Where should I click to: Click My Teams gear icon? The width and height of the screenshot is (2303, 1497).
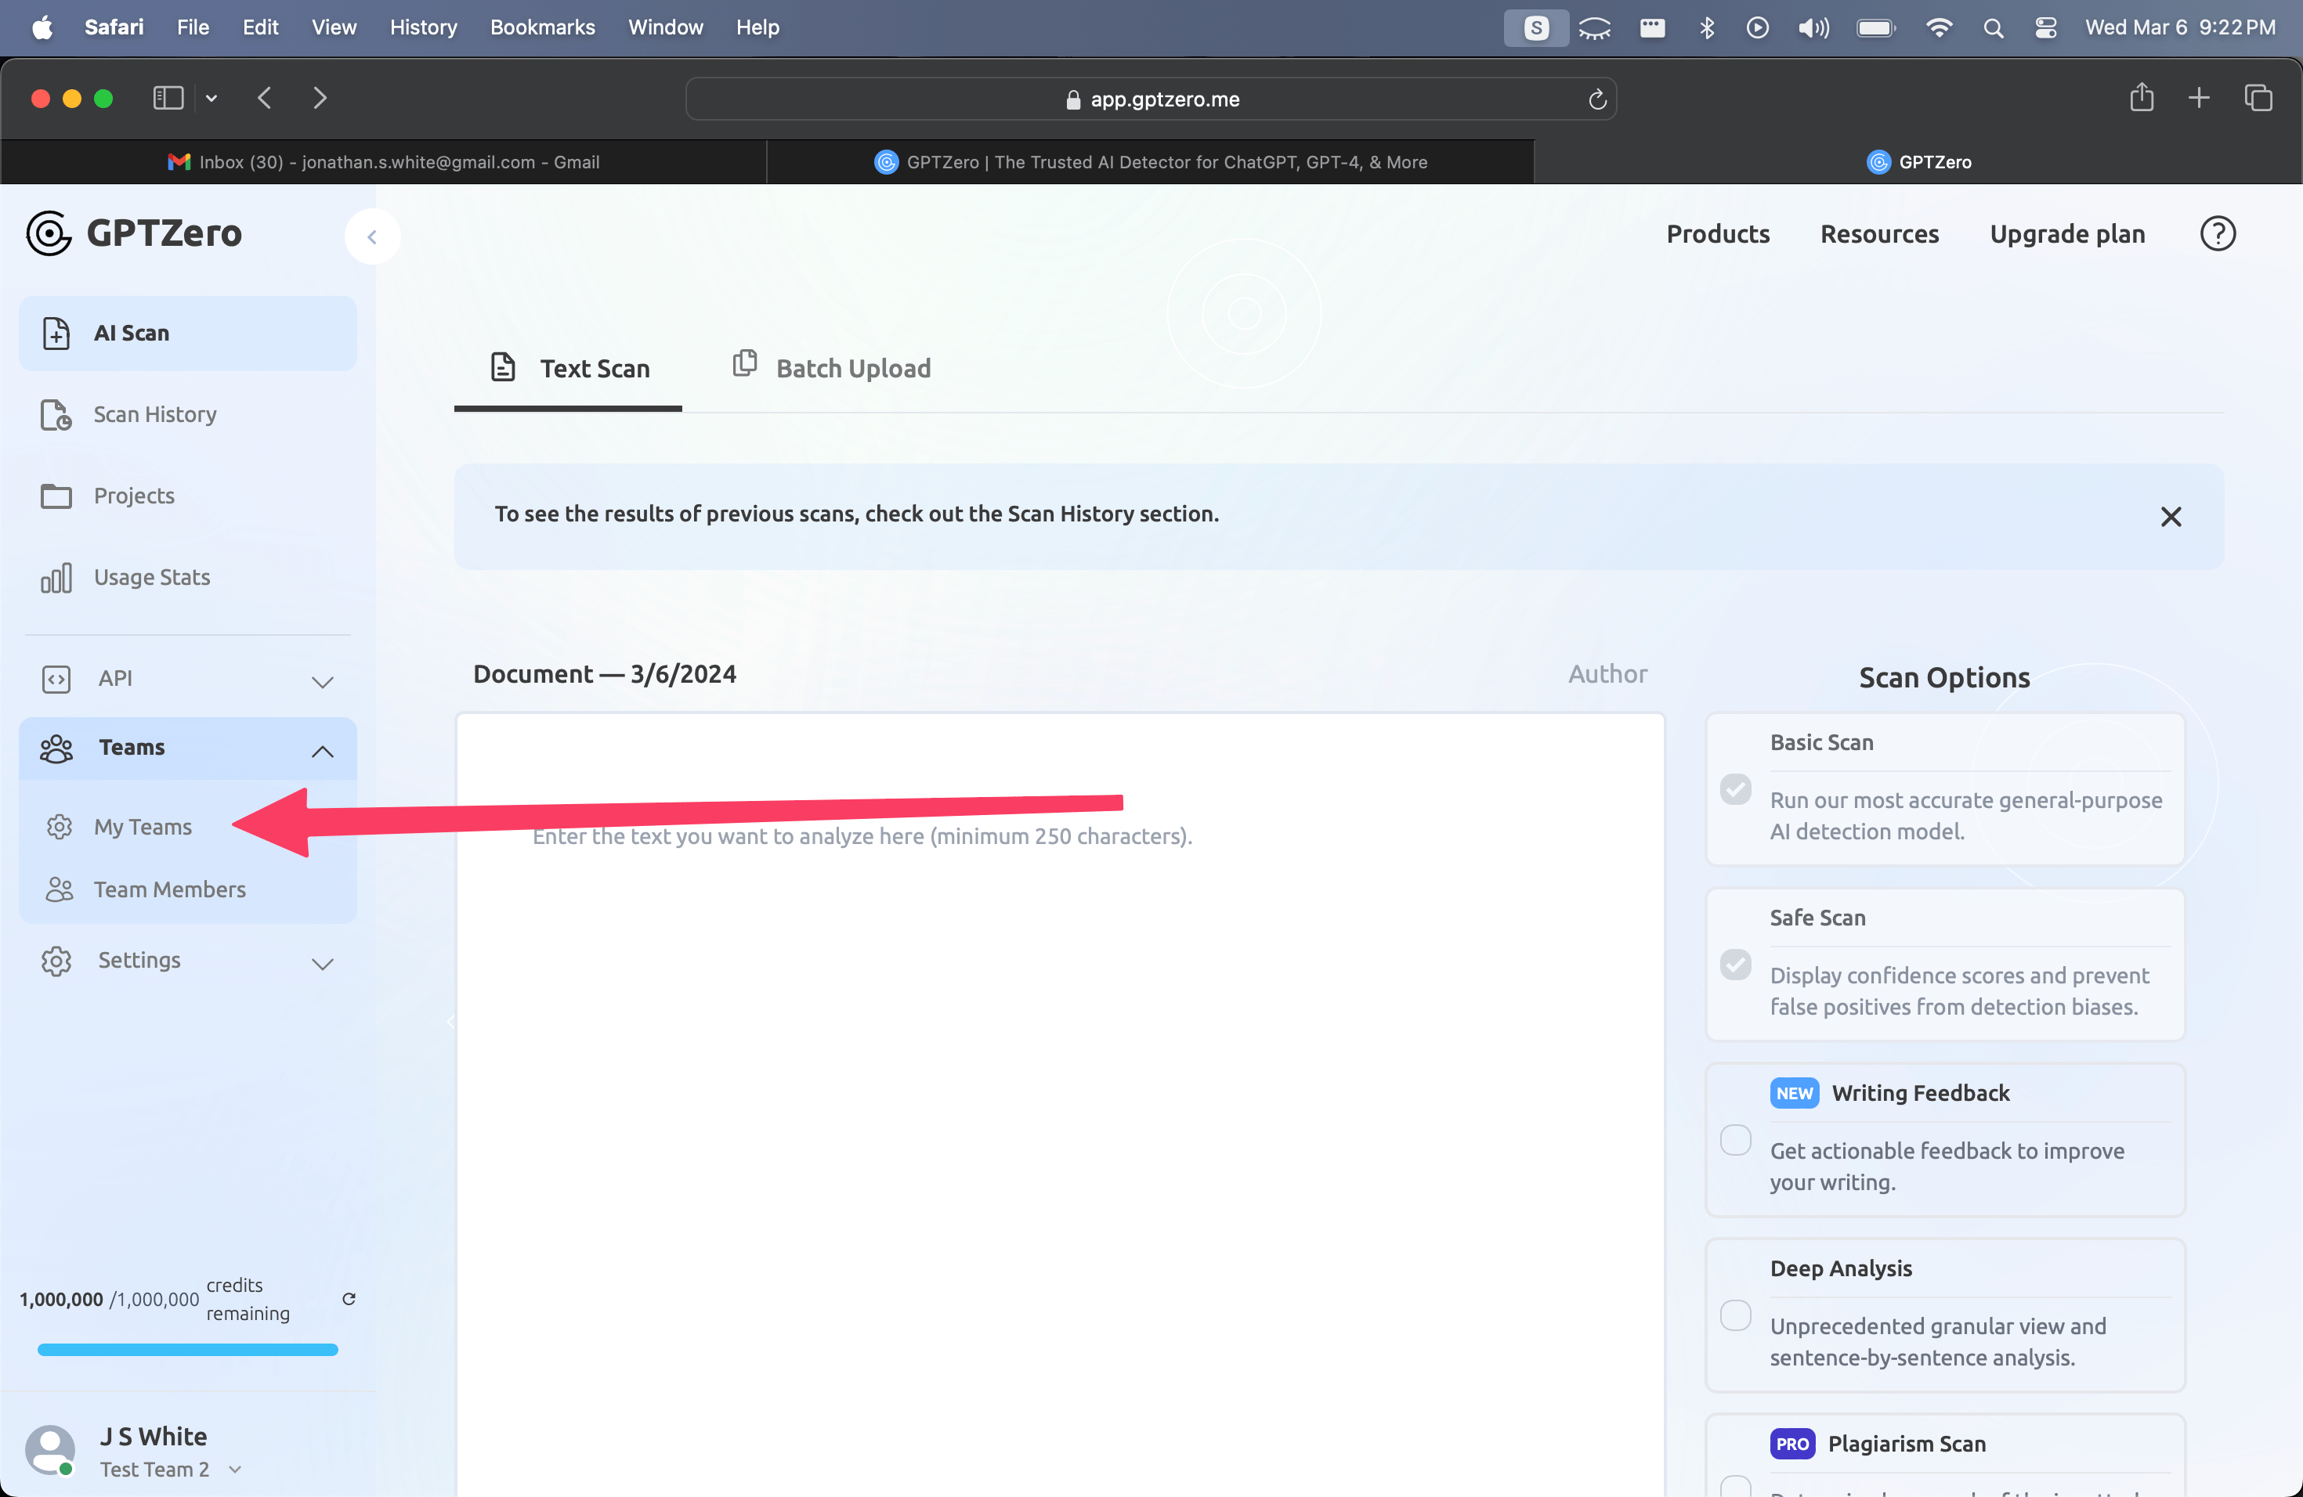(60, 827)
